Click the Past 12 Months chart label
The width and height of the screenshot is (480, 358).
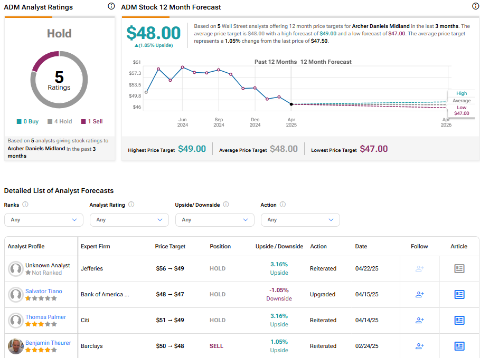point(276,62)
